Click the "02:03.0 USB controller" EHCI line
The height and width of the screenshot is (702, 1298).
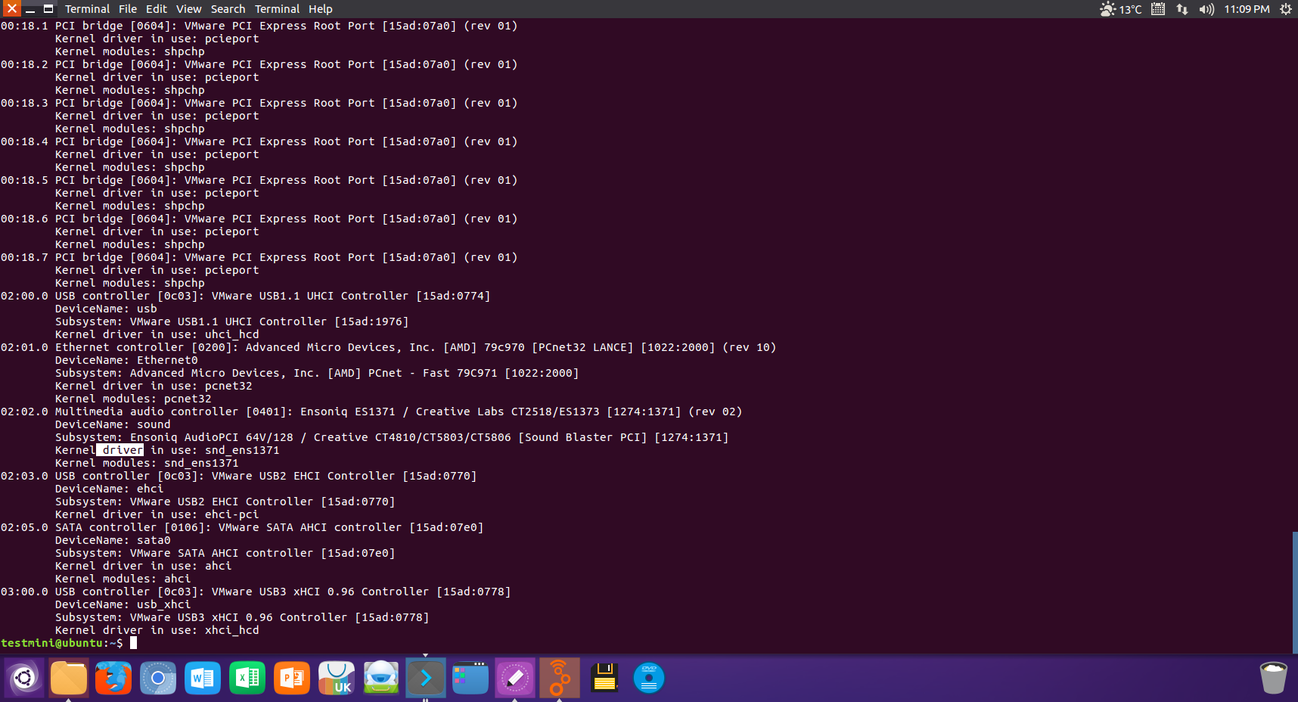click(239, 476)
